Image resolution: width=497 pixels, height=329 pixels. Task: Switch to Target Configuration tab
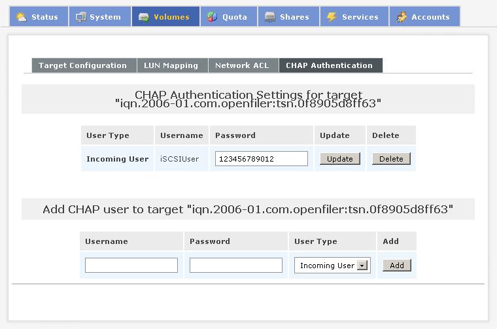pos(82,65)
